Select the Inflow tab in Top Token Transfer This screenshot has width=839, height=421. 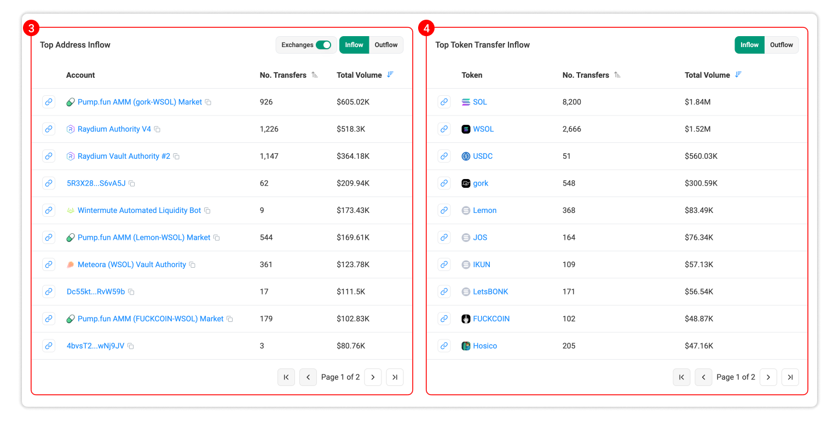click(x=749, y=45)
